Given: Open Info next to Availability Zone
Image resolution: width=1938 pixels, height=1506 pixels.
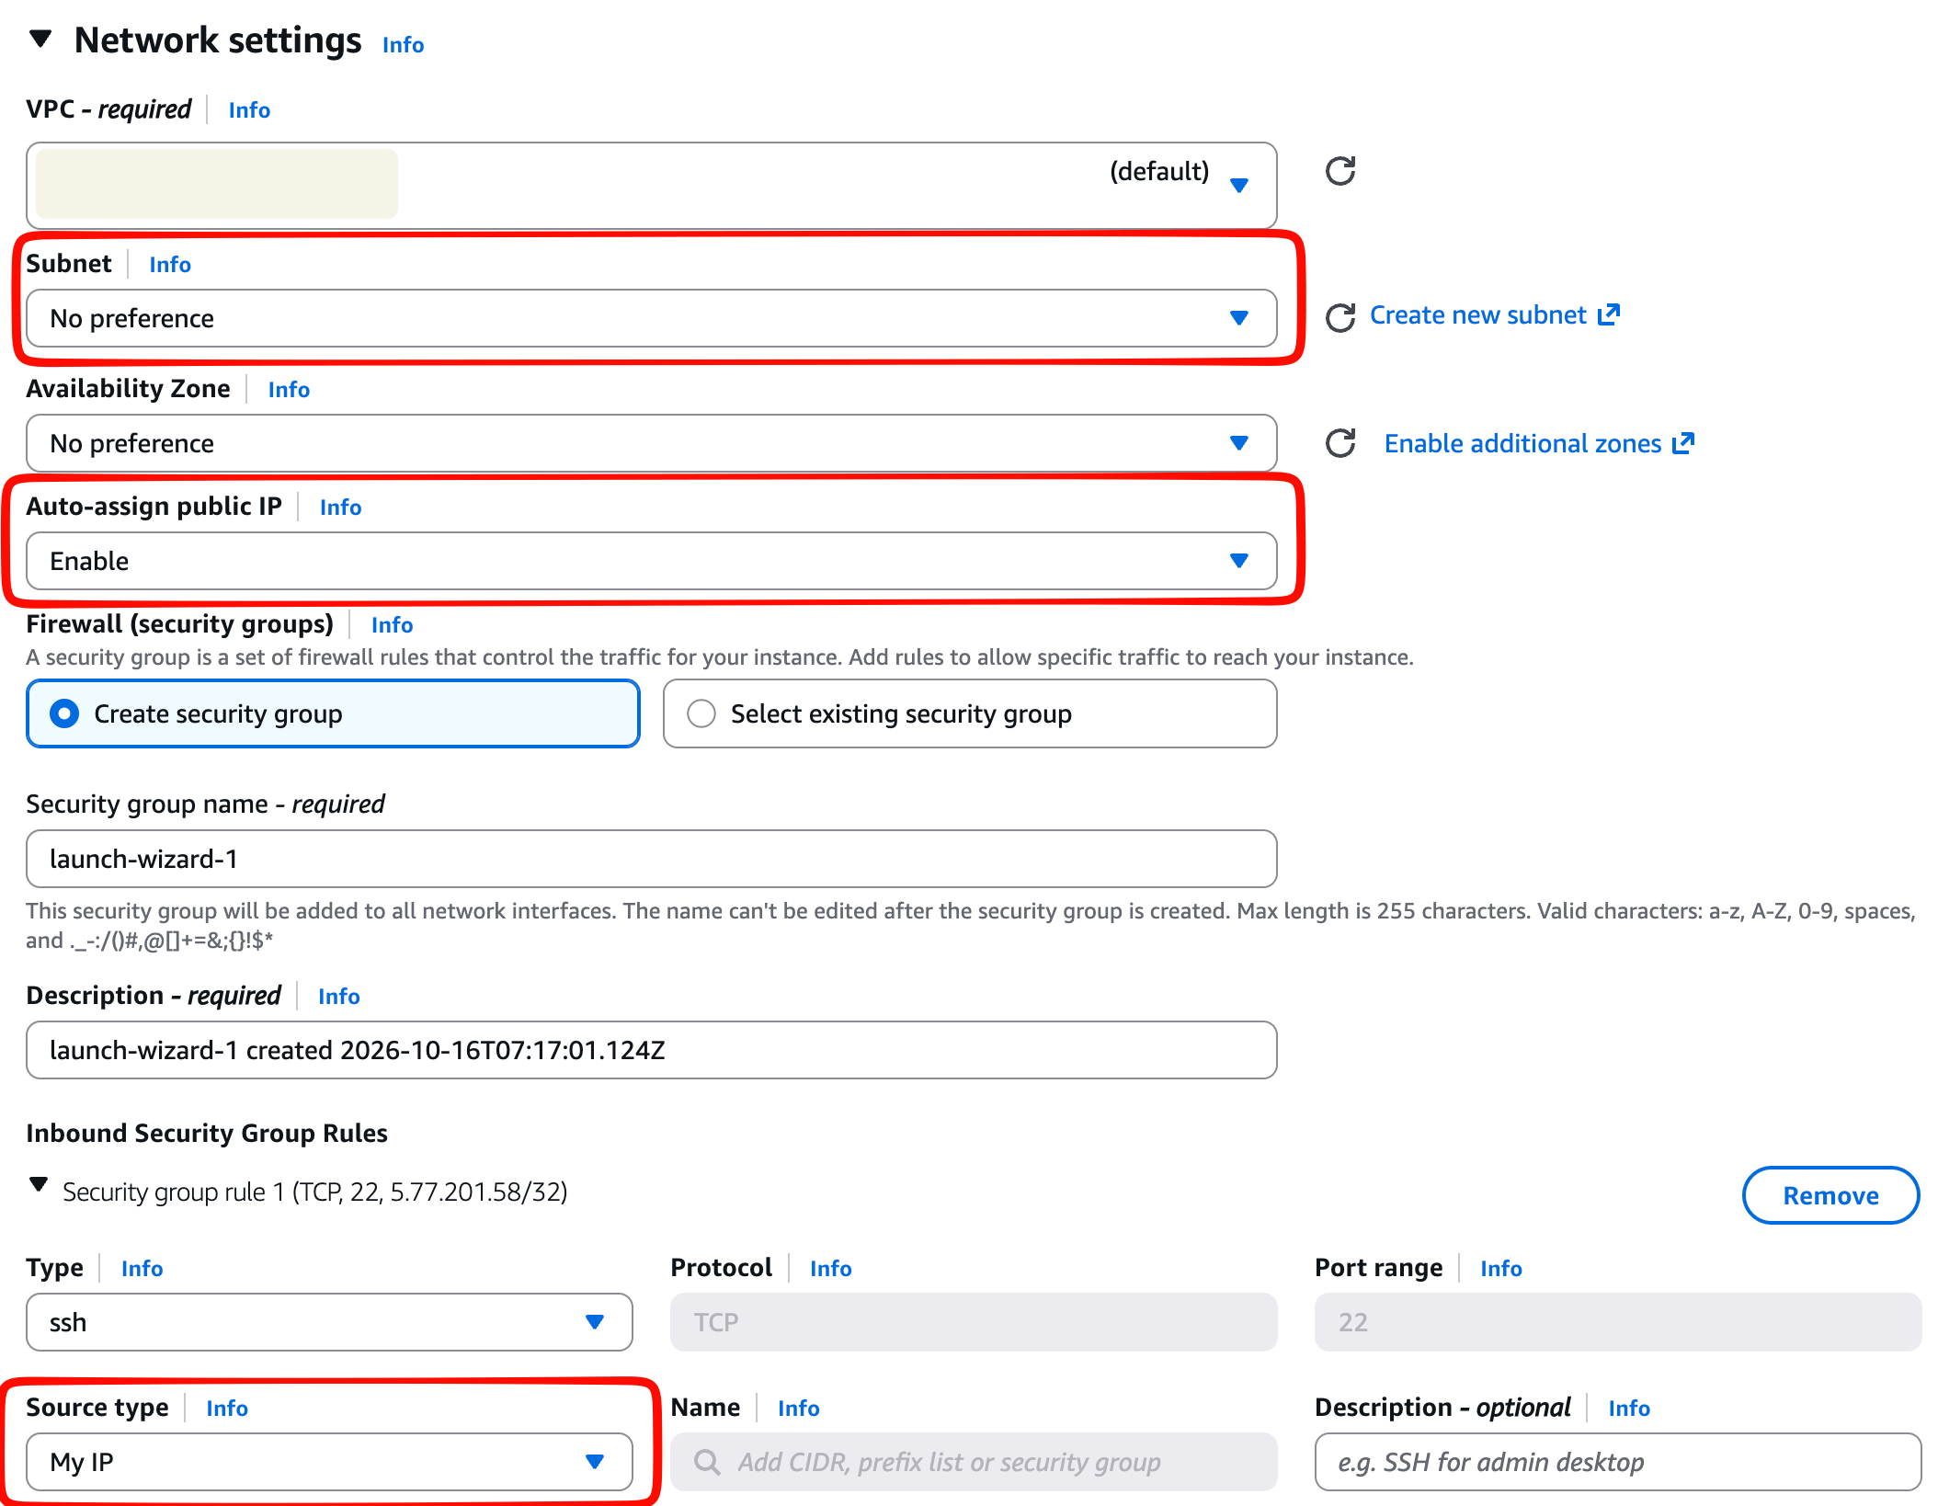Looking at the screenshot, I should click(x=289, y=390).
